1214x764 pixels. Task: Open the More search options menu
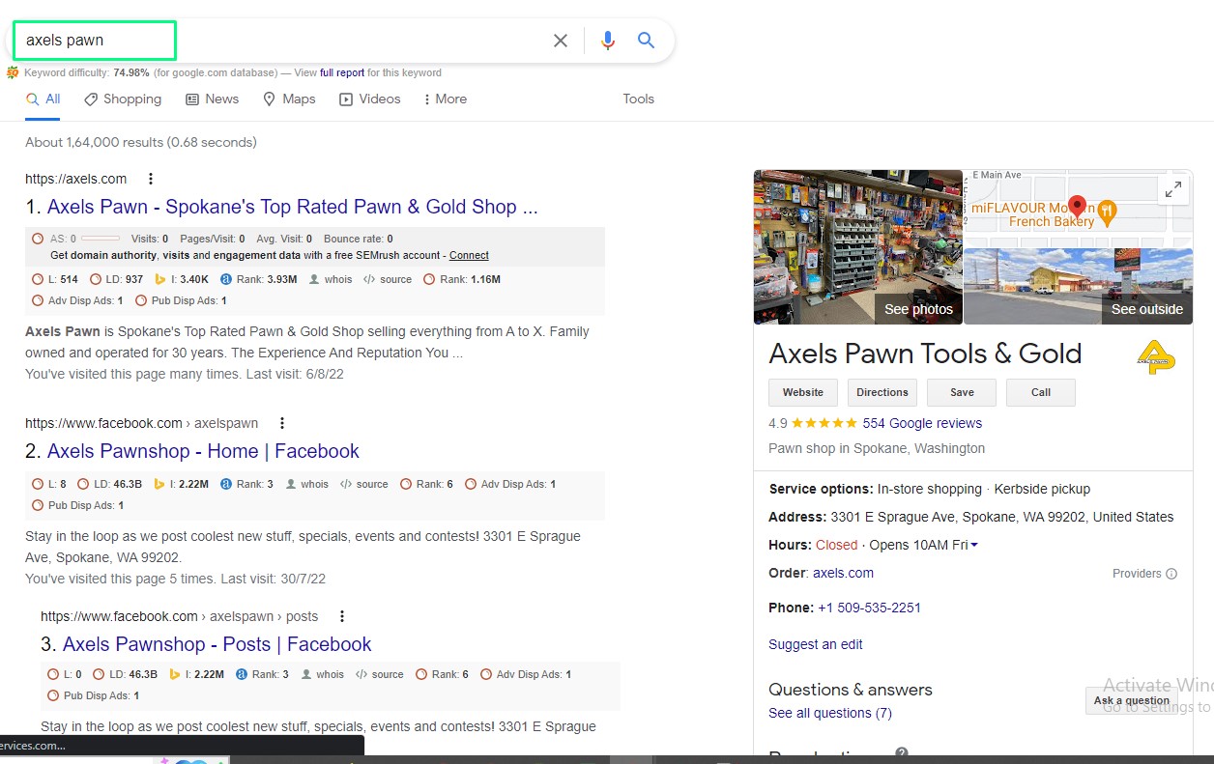pyautogui.click(x=445, y=99)
